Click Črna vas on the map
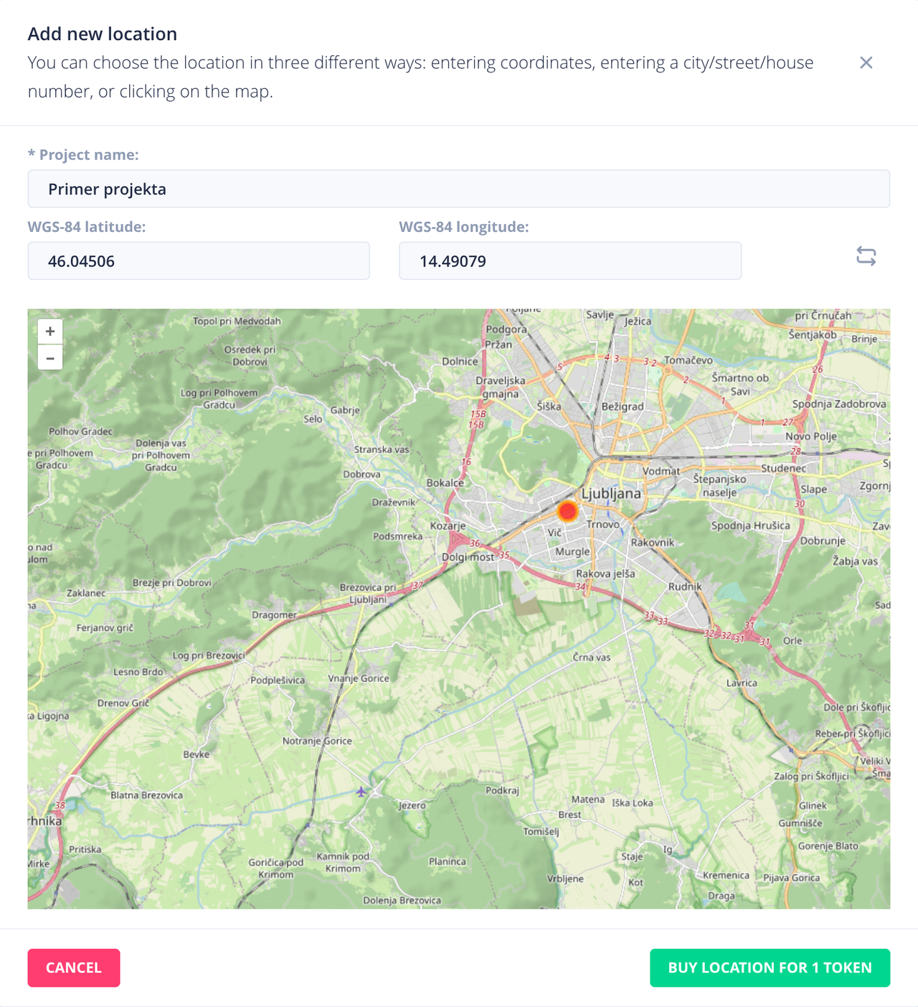This screenshot has height=1007, width=918. pyautogui.click(x=591, y=657)
